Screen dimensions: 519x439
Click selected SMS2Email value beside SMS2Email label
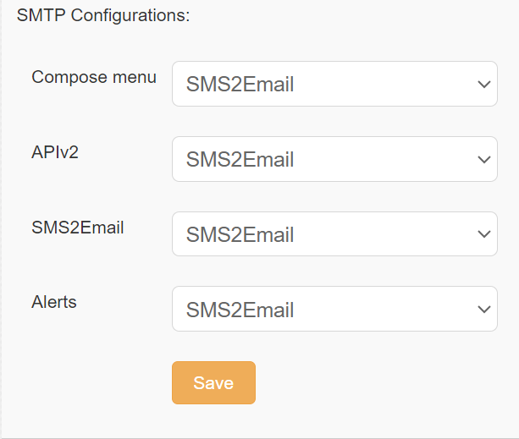point(240,234)
